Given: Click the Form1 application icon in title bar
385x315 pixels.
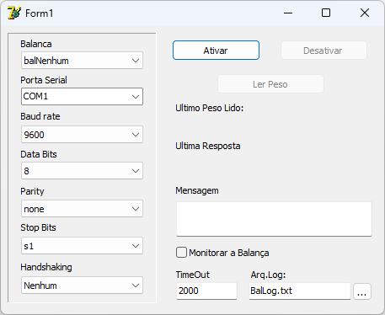Looking at the screenshot, I should tap(14, 13).
